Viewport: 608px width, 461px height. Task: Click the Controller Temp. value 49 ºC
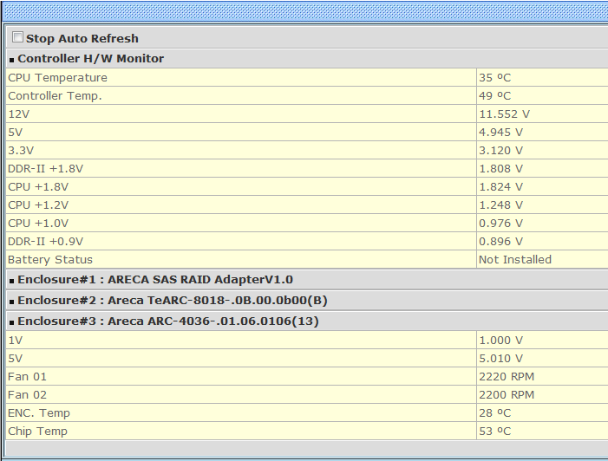pos(494,95)
